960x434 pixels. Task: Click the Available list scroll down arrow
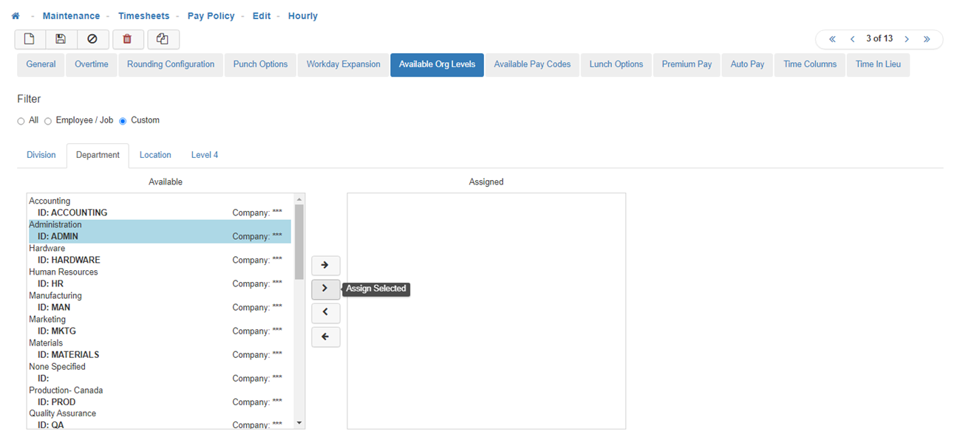click(299, 423)
